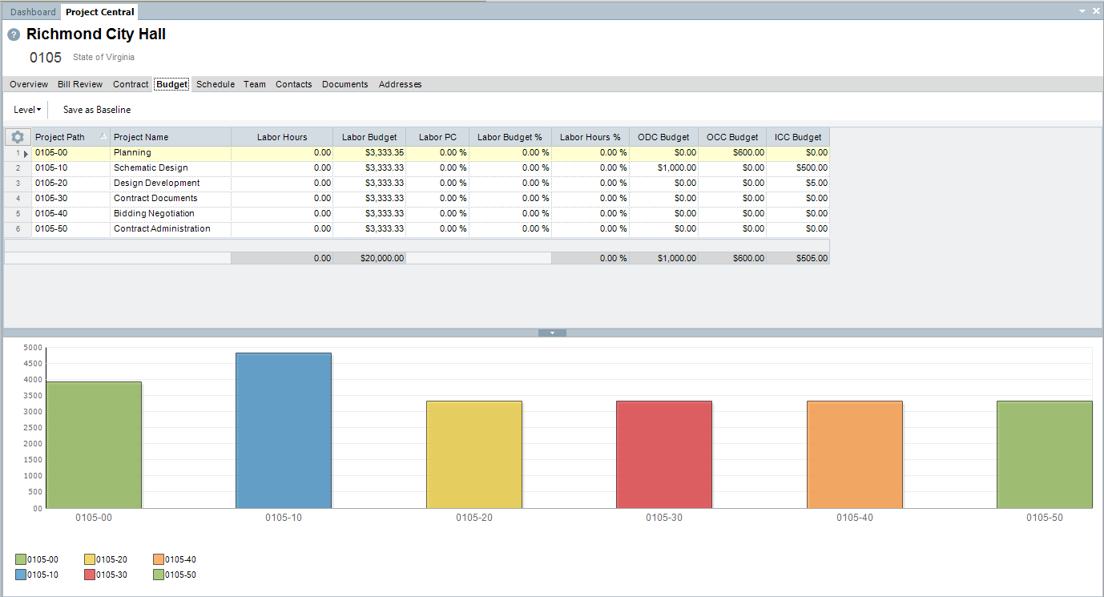Click the red 0105-30 chart bar
This screenshot has height=597, width=1104.
pos(664,454)
